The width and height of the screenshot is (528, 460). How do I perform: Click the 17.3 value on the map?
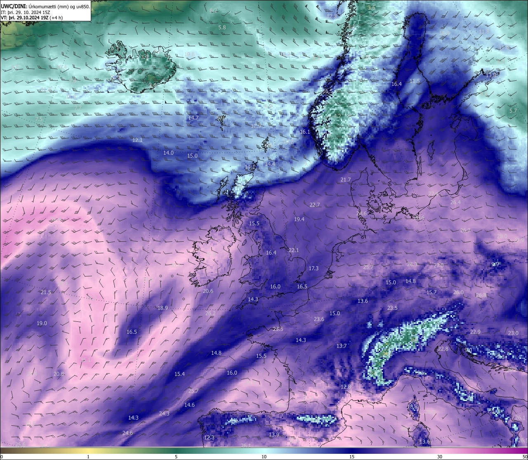(313, 269)
